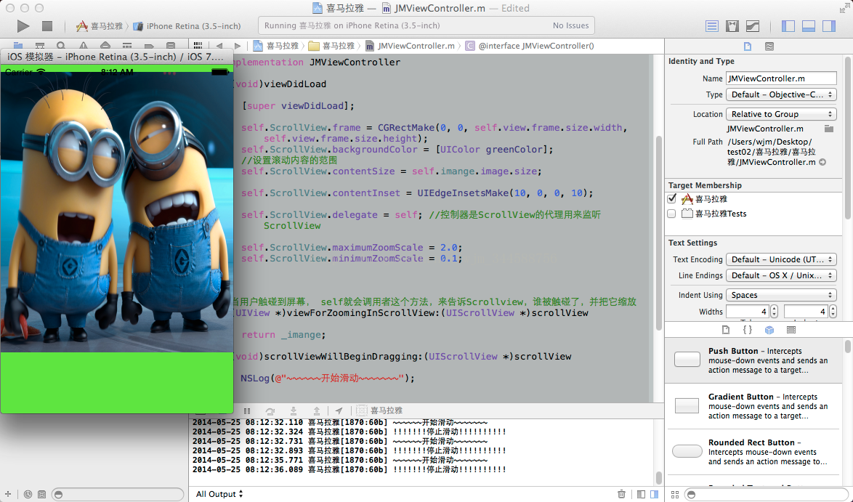Click the 喜马拉雅 folder breadcrumb in jump bar
853x502 pixels.
(x=332, y=46)
